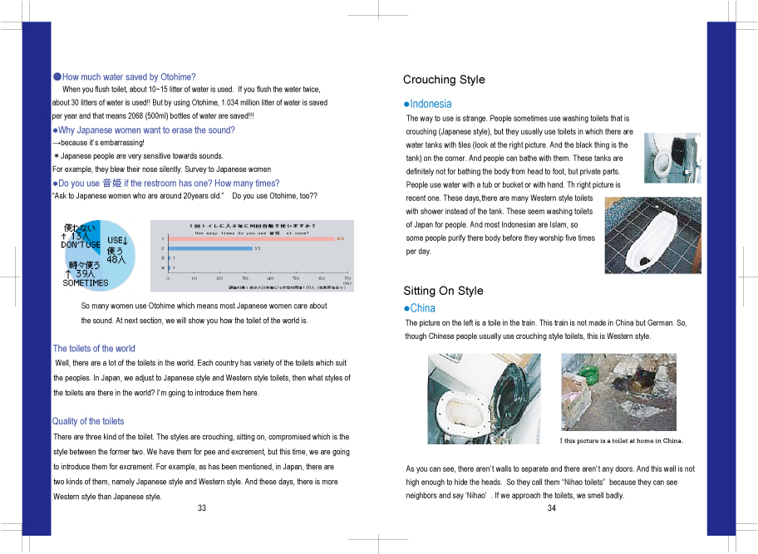Click the "USE 48人" pie chart slice
This screenshot has height=554, width=758.
(115, 250)
